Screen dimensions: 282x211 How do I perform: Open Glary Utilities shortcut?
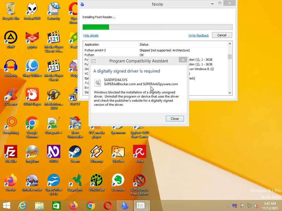32,68
